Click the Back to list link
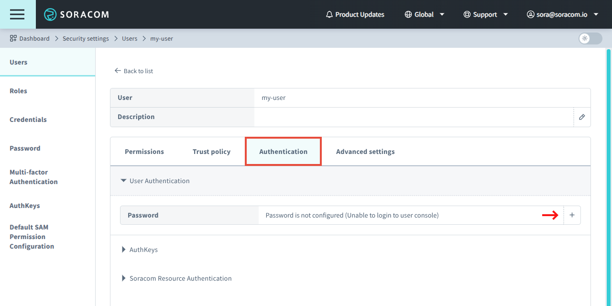 pyautogui.click(x=134, y=71)
